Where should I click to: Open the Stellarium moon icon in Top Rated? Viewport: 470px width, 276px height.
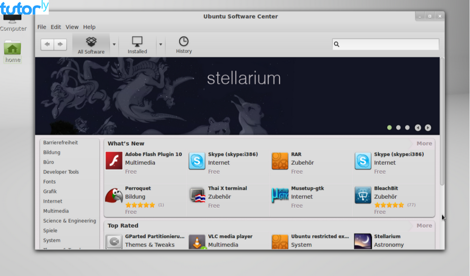[363, 241]
